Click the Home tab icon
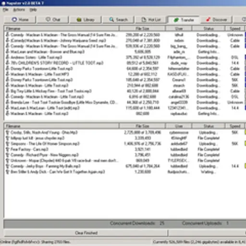 [x=14, y=20]
